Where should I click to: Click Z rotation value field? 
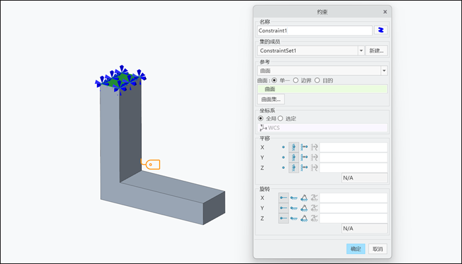[x=353, y=218]
